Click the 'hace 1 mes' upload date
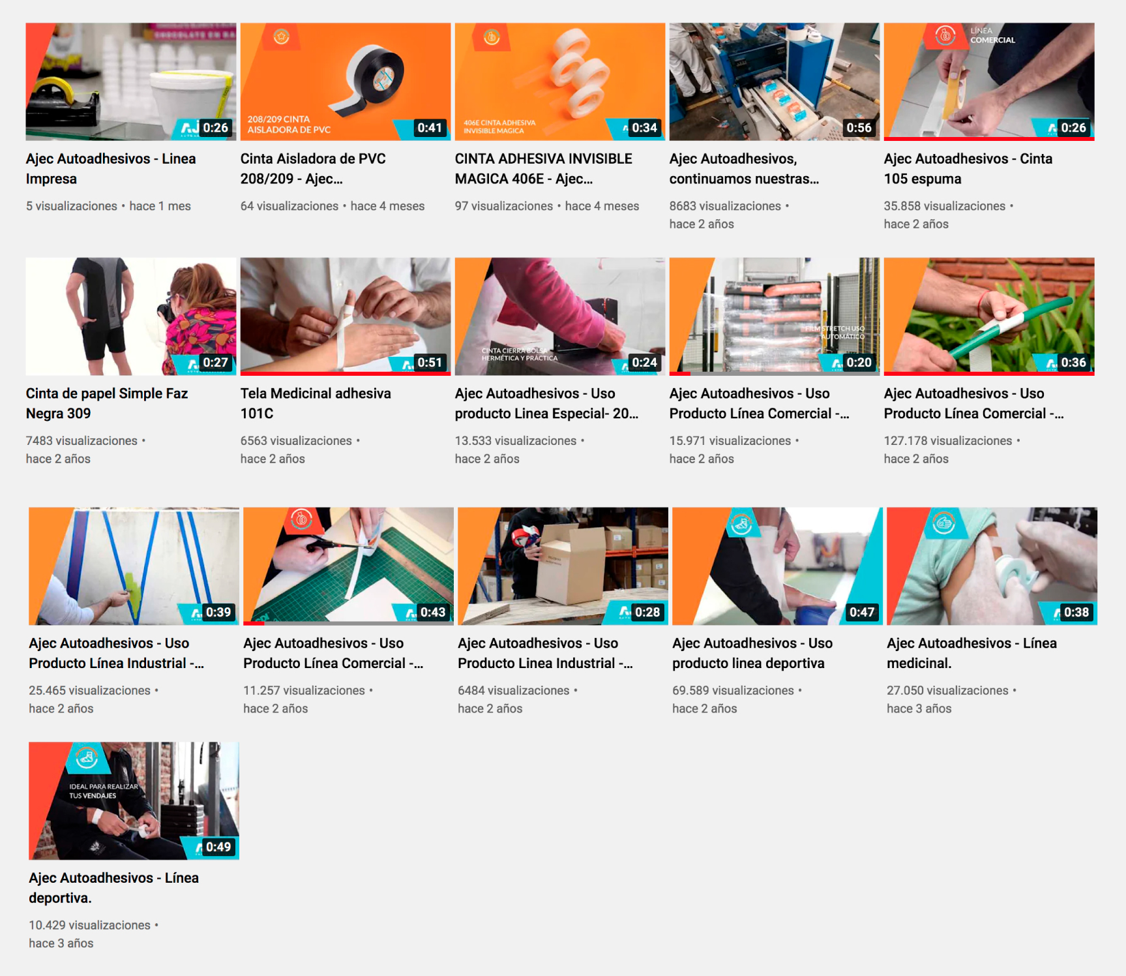The width and height of the screenshot is (1126, 976). pos(160,206)
